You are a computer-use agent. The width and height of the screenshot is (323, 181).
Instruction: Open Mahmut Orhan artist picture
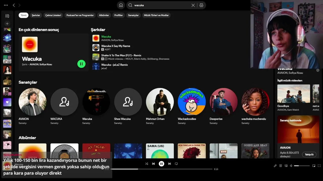(x=160, y=102)
